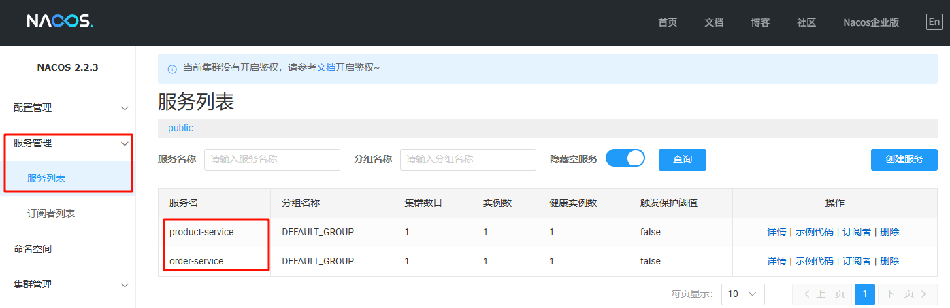This screenshot has width=950, height=308.
Task: Follow the 文档 link in the notice banner
Action: (326, 68)
